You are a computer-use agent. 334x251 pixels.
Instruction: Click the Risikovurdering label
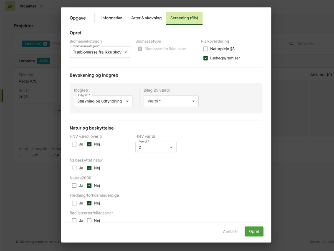215,41
